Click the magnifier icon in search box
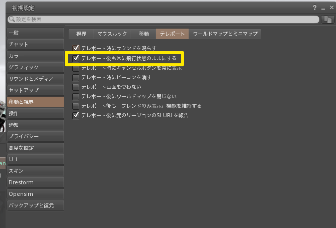 (x=12, y=19)
